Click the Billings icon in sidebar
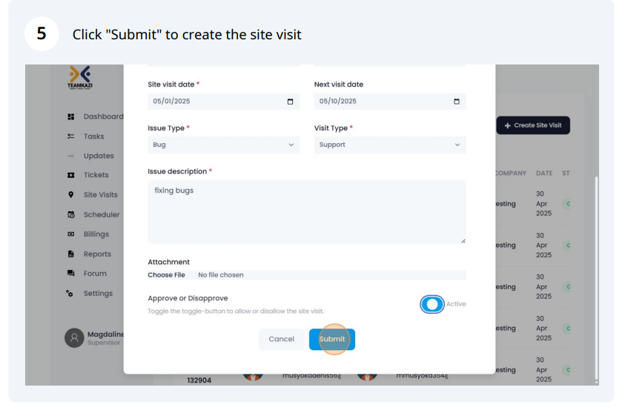 coord(71,234)
